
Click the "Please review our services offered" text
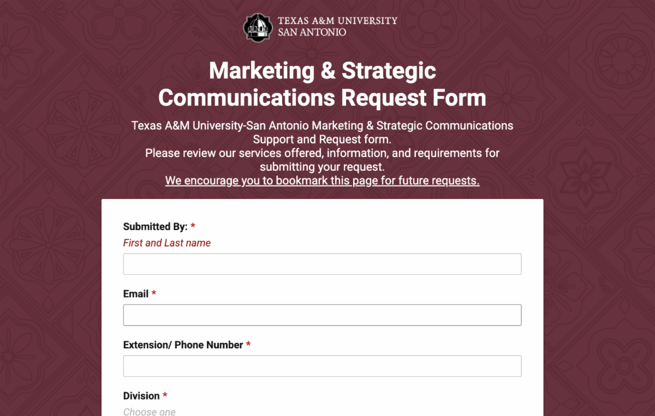pos(234,153)
